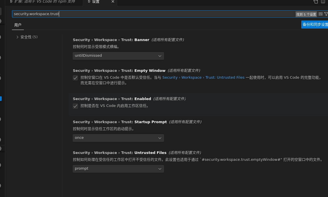Click the 控制是否在 VS Code 内启用工作区信任 description
Viewport: 328px width, 197px height.
click(115, 106)
